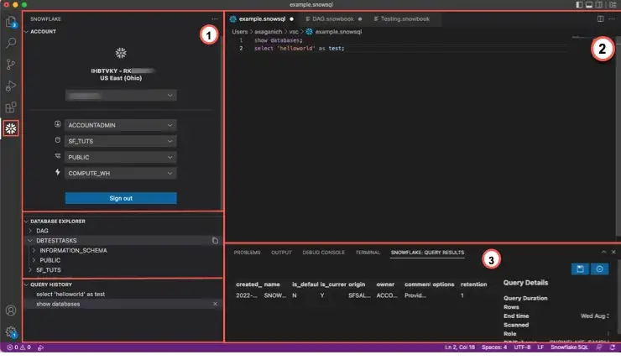Open the COMPUTE_WH warehouse dropdown

(x=121, y=173)
